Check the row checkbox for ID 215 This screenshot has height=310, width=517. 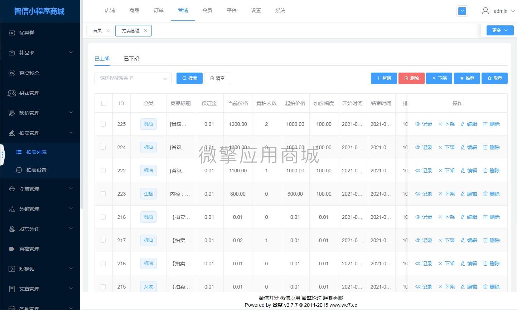103,287
